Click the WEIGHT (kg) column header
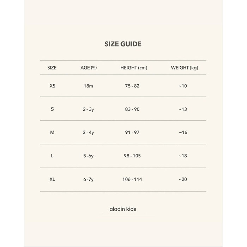The image size is (247, 247). click(184, 68)
